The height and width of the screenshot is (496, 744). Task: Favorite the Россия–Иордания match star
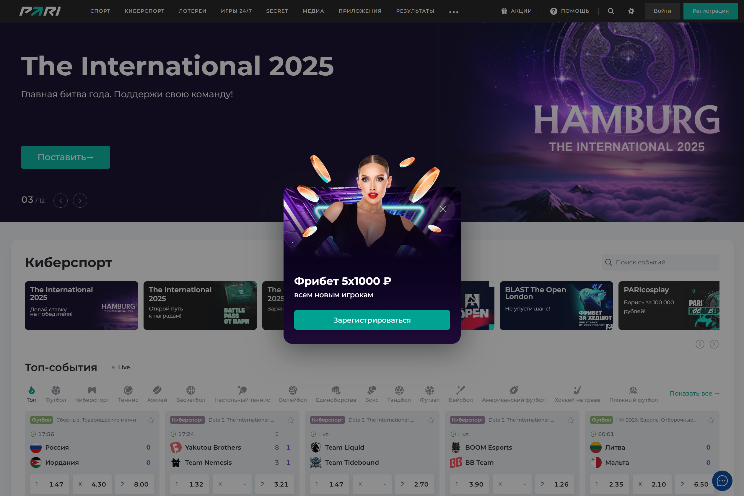[151, 420]
